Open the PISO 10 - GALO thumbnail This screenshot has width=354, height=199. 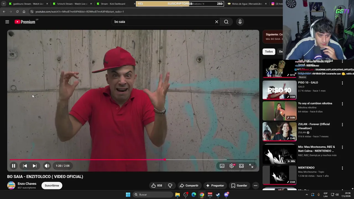[279, 90]
